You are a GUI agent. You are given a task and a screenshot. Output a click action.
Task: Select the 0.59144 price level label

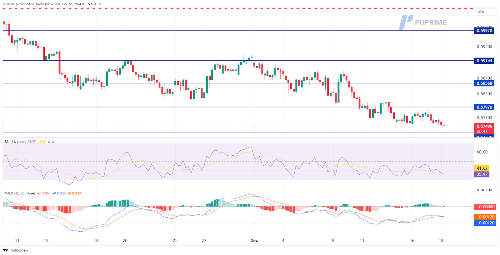[484, 61]
